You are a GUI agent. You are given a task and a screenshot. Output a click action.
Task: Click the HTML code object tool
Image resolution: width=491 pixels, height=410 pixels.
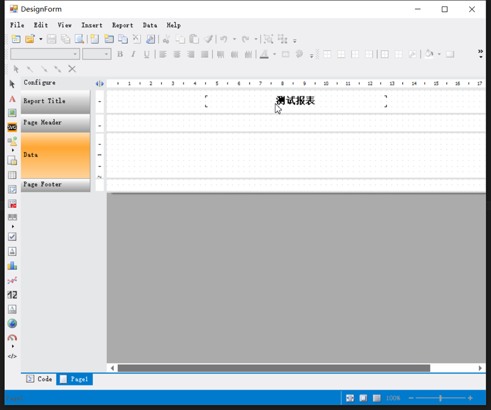click(12, 356)
